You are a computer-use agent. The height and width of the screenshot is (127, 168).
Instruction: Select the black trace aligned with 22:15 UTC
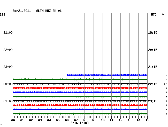point(80,84)
